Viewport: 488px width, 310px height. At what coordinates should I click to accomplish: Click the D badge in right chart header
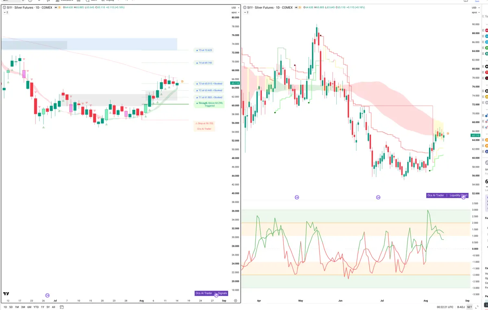[x=300, y=7]
